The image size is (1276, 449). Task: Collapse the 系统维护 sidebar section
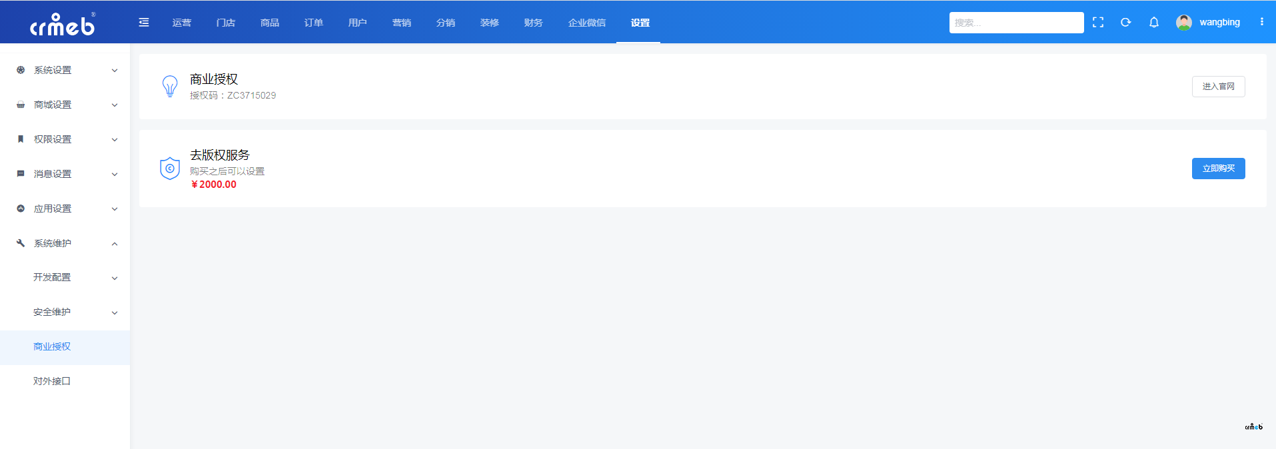click(x=65, y=243)
